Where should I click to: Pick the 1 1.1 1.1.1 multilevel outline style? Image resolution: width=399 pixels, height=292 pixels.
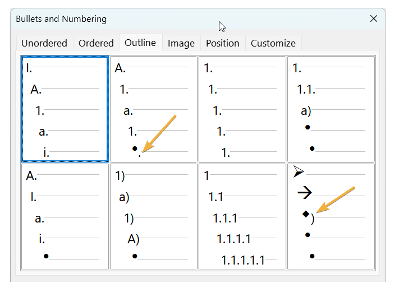(x=242, y=217)
